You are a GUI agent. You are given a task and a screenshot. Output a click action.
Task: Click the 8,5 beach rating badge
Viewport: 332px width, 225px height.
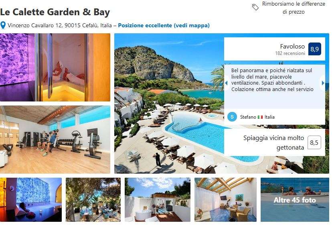(x=314, y=142)
